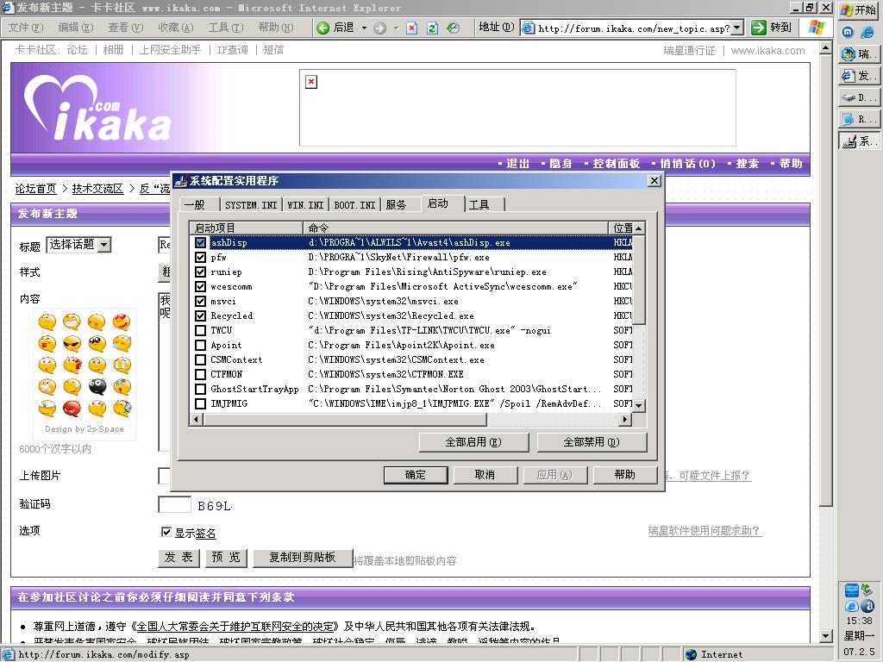Click the safely remove hardware tray icon

click(x=867, y=590)
